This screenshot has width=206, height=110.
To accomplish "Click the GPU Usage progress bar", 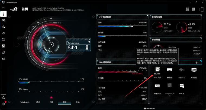I will [x=51, y=91].
